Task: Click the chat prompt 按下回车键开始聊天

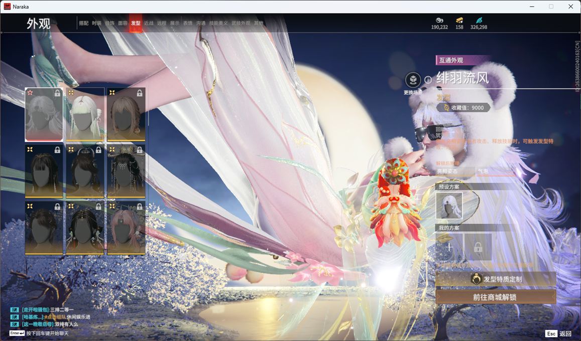Action: pyautogui.click(x=47, y=333)
